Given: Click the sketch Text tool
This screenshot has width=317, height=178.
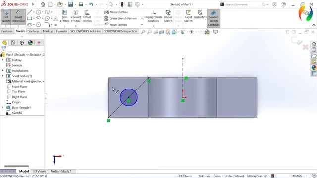Looking at the screenshot, I should pos(56,19).
